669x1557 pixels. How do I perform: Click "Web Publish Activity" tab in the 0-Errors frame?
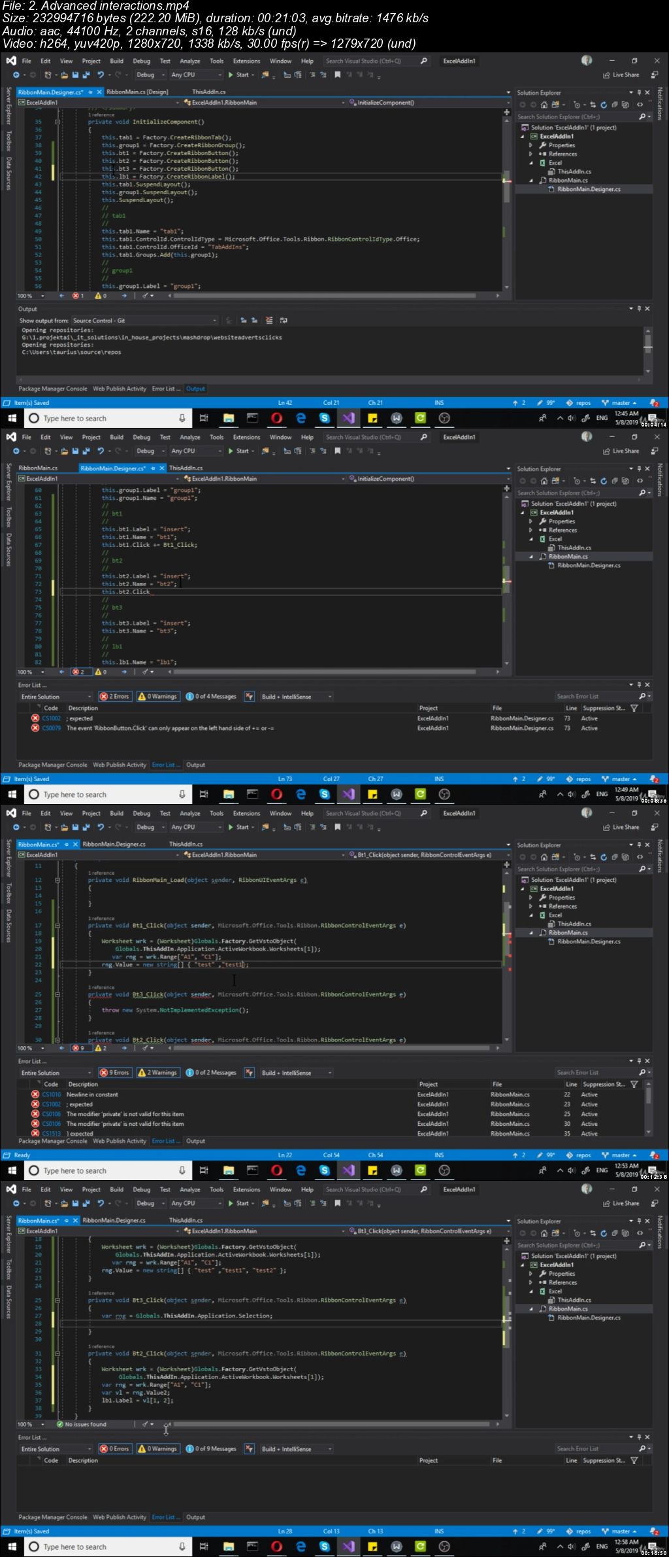[120, 1517]
